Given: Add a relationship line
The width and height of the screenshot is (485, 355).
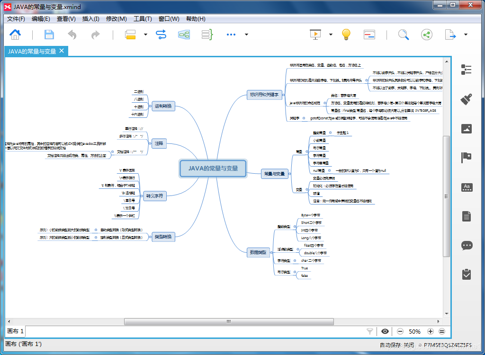Looking at the screenshot, I should 161,35.
